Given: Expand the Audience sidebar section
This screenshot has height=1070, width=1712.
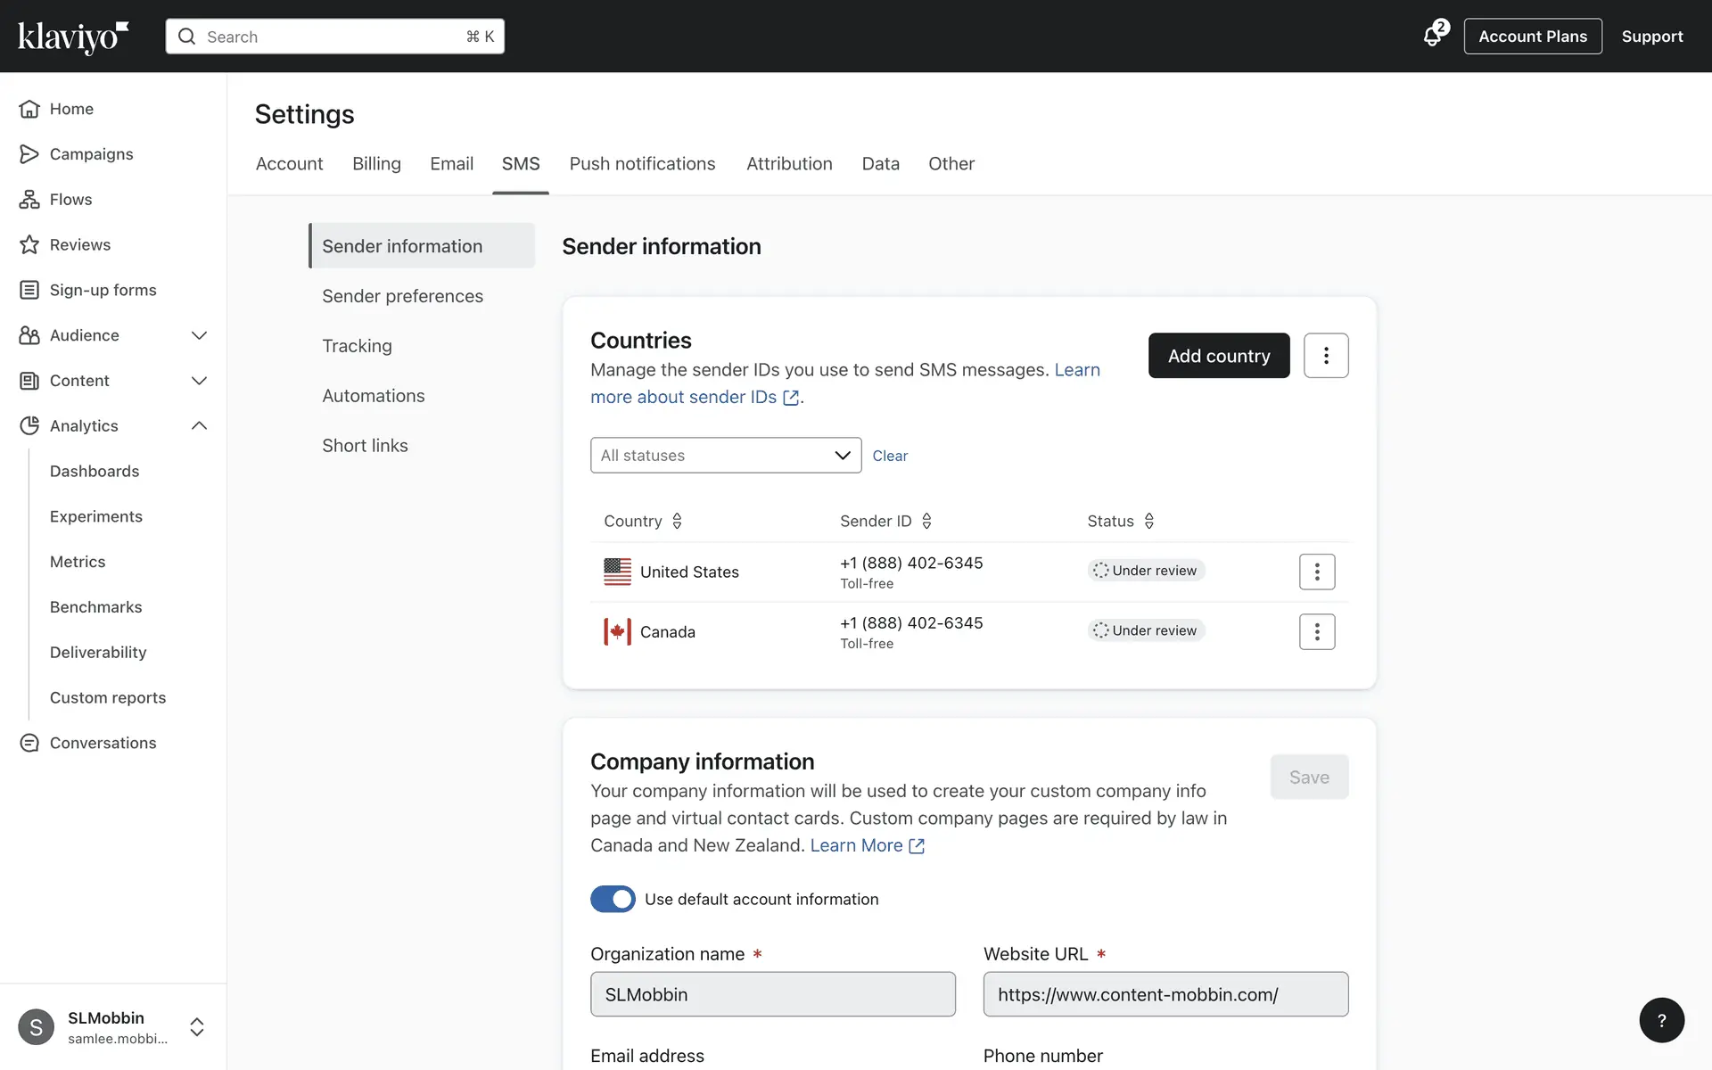Looking at the screenshot, I should click(199, 335).
